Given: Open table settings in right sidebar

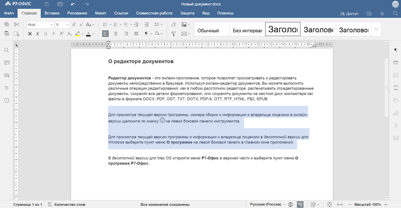Looking at the screenshot, I should tap(396, 63).
